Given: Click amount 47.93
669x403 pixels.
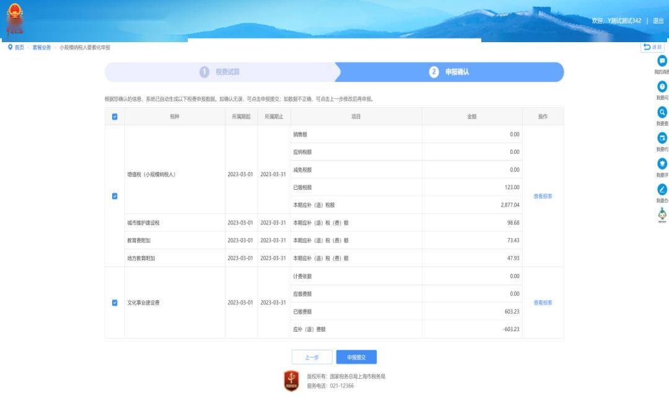Looking at the screenshot, I should click(x=514, y=259).
